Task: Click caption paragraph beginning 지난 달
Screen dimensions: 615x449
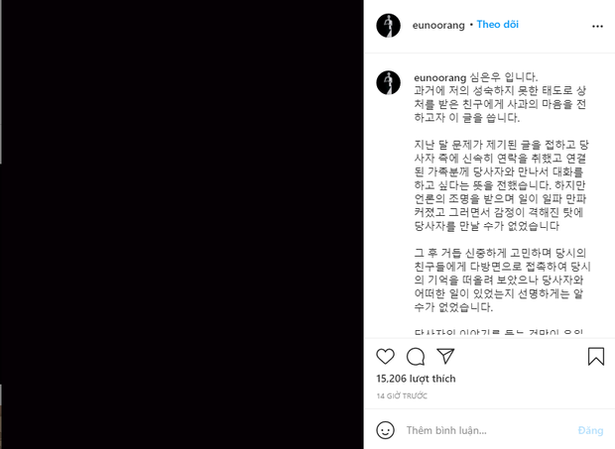Action: 501,185
